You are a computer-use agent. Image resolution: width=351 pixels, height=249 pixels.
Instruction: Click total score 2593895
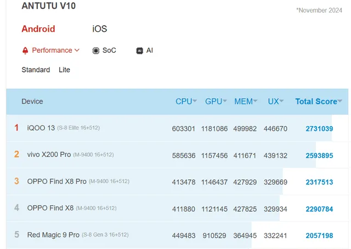pyautogui.click(x=319, y=156)
